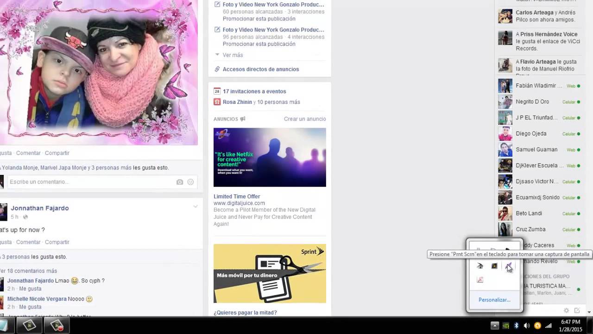Click Compartir under the photo post
Image resolution: width=593 pixels, height=334 pixels.
(x=57, y=153)
